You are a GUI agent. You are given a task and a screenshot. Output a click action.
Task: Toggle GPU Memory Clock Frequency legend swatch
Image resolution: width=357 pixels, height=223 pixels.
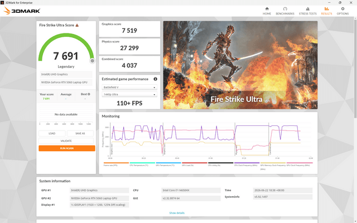273,163
